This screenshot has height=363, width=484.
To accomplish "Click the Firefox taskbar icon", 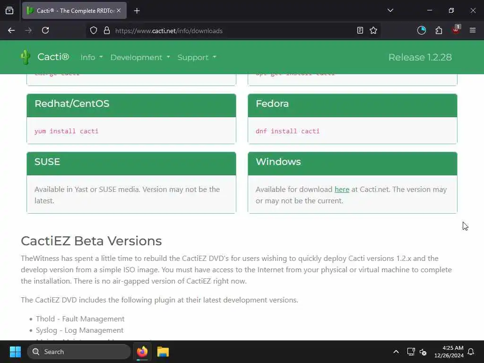I will [142, 352].
